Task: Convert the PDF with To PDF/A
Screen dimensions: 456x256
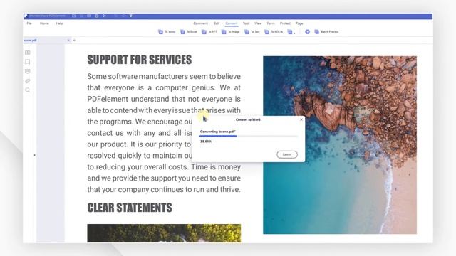Action: pyautogui.click(x=274, y=32)
